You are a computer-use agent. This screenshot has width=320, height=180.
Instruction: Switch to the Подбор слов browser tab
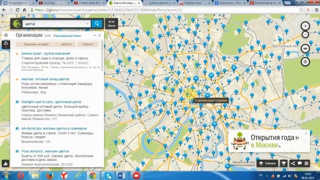click(195, 3)
